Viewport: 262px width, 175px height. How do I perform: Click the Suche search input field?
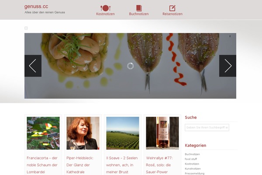point(207,127)
